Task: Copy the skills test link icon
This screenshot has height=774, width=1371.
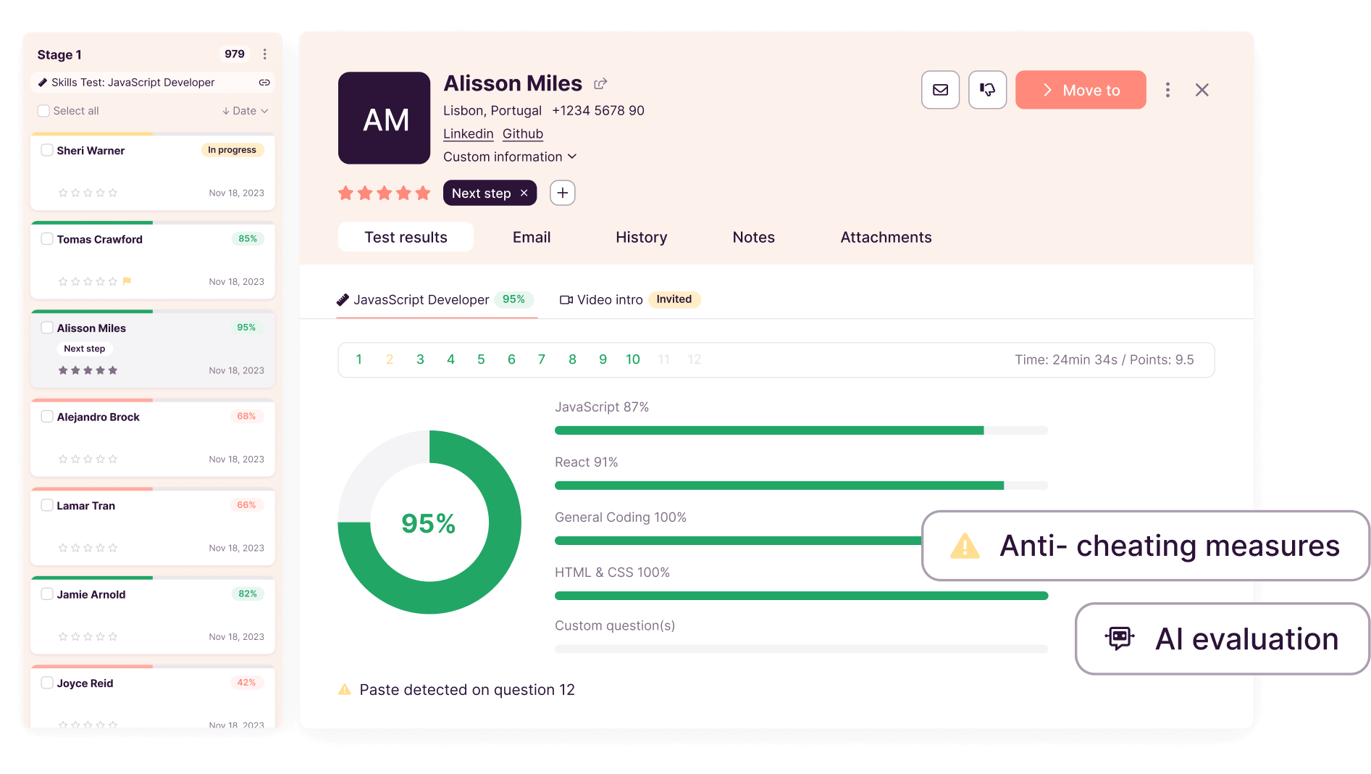Action: [264, 83]
